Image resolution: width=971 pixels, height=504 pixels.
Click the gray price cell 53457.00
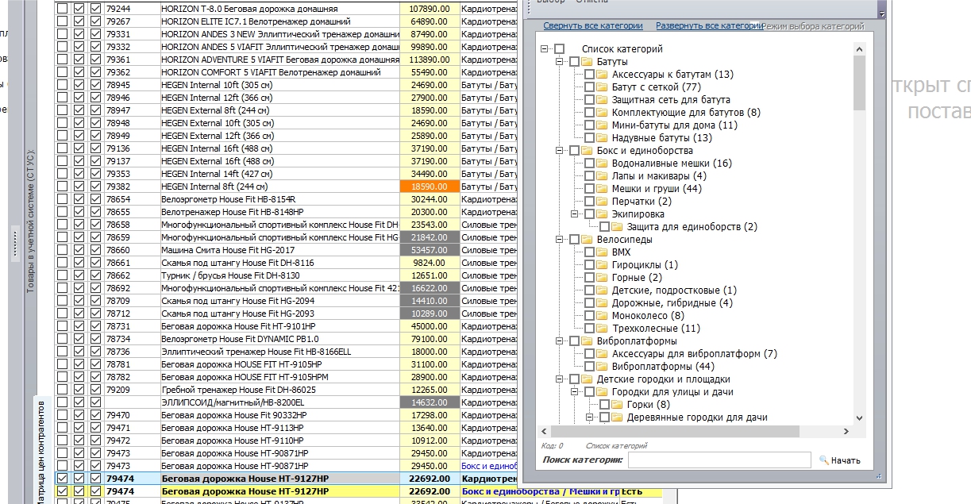pos(430,250)
